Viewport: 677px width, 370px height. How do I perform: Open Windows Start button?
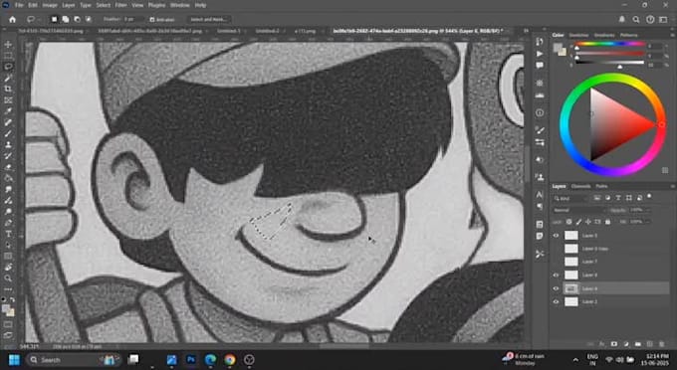pos(14,360)
